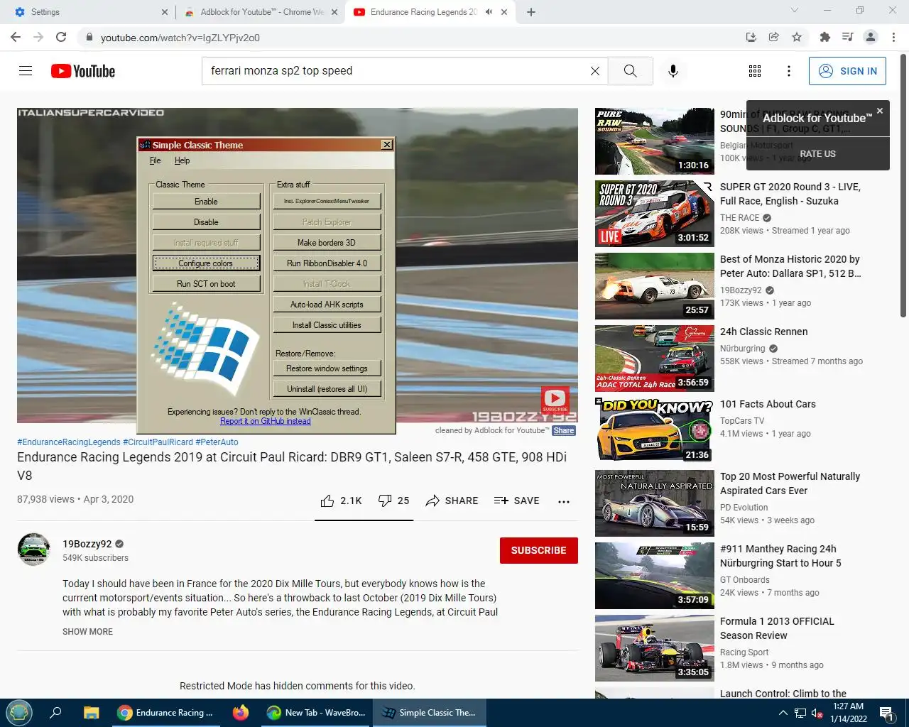Viewport: 909px width, 727px height.
Task: Open the taskbar notification center icon
Action: [x=887, y=713]
